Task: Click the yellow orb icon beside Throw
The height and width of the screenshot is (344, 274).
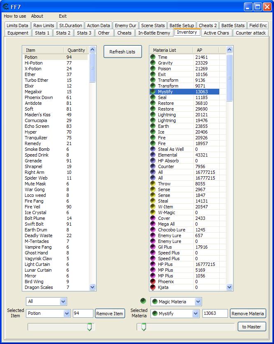Action: [x=153, y=184]
